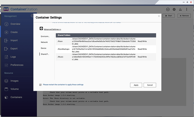Viewport: 194px width, 117px height.
Task: Click the Cancel button
Action: (150, 85)
